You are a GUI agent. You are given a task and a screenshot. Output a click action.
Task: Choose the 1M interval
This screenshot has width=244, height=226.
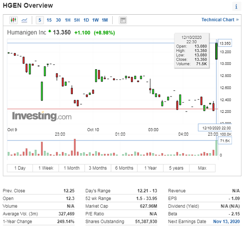coord(105,20)
